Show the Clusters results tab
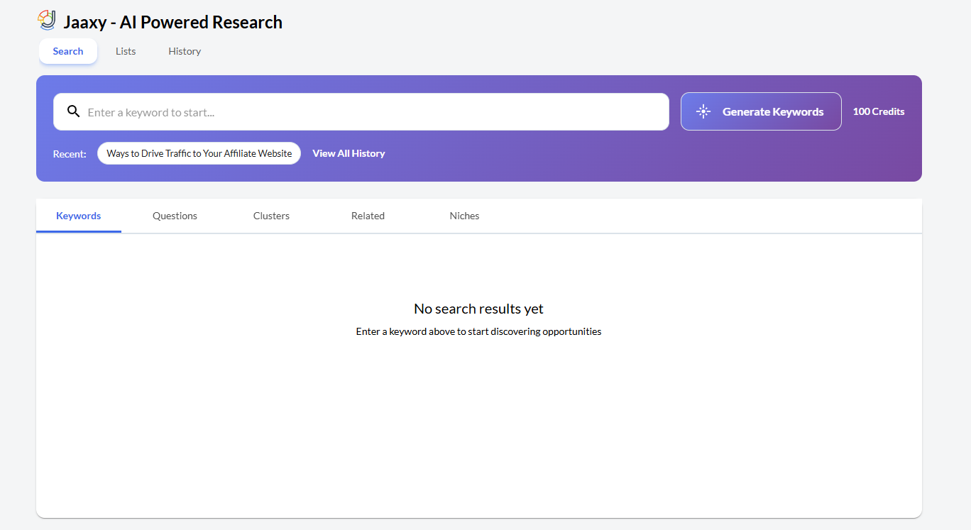Image resolution: width=971 pixels, height=530 pixels. [x=271, y=216]
